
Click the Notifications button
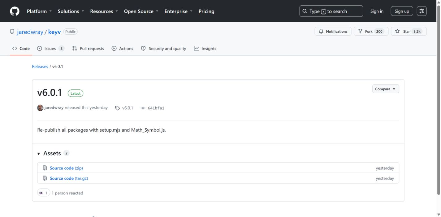333,31
